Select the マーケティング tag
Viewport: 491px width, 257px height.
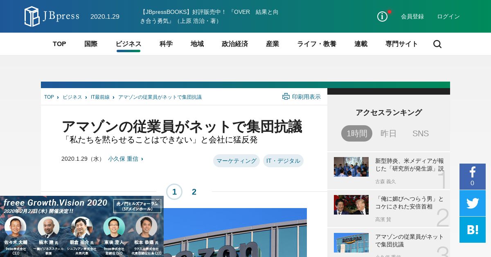236,161
